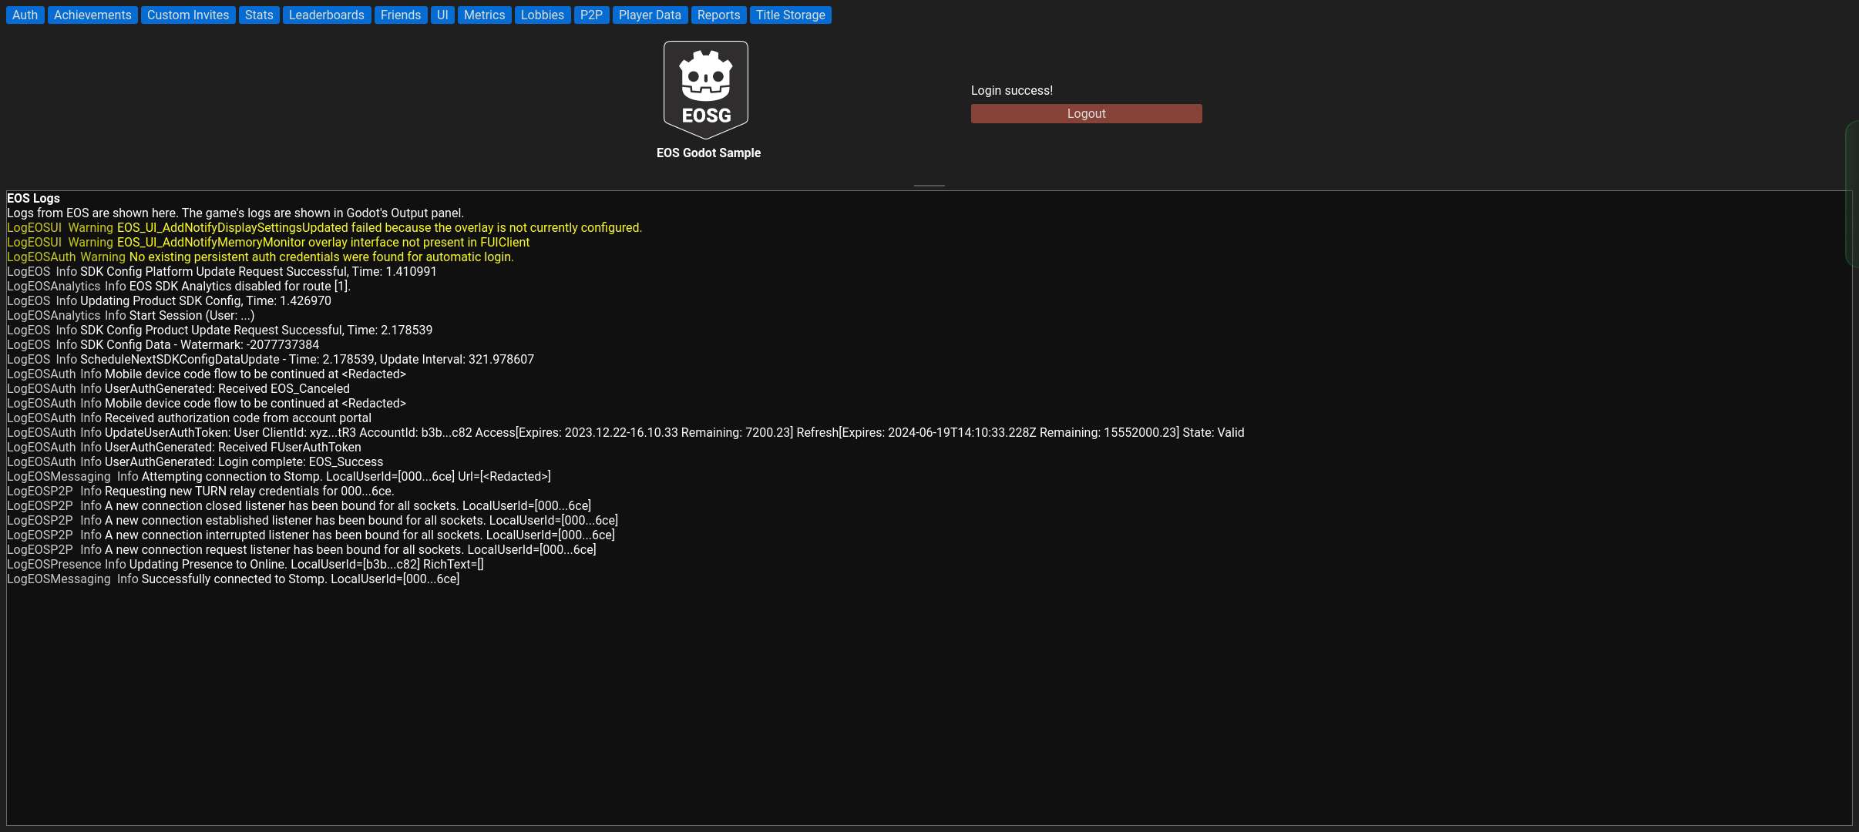The width and height of the screenshot is (1859, 832).
Task: Click the EOSG Godot logo icon
Action: click(x=706, y=89)
